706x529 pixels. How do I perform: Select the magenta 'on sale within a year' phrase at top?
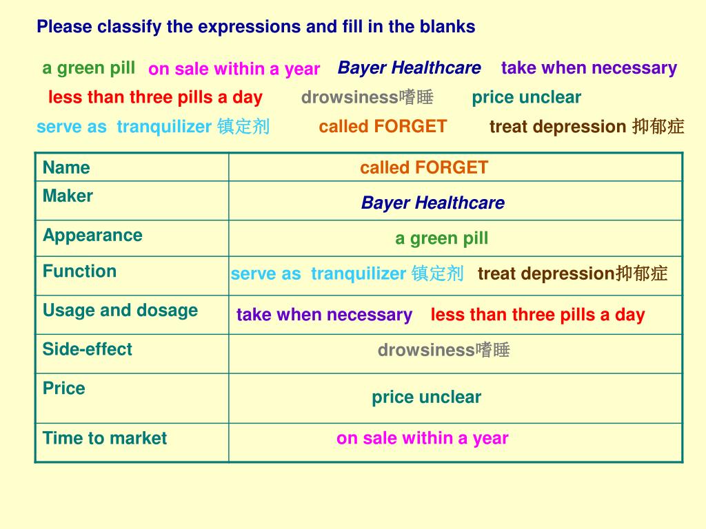point(234,69)
